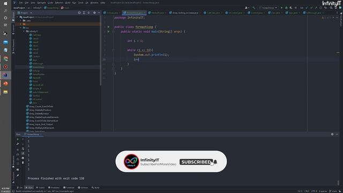Click the Debug bug toolbar icon
The width and height of the screenshot is (343, 193).
pos(286,8)
